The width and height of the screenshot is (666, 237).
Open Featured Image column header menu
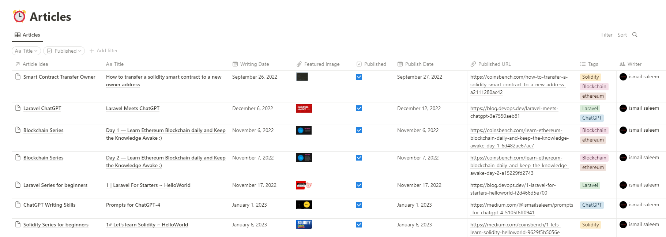[x=318, y=64]
